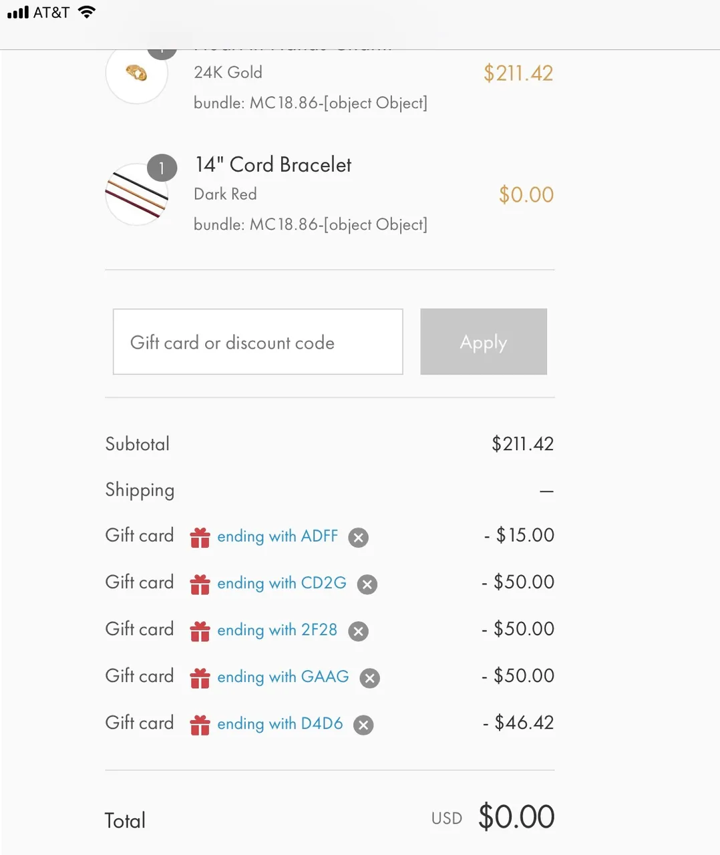
Task: Click the gift icon for D4D6 card
Action: click(x=200, y=724)
